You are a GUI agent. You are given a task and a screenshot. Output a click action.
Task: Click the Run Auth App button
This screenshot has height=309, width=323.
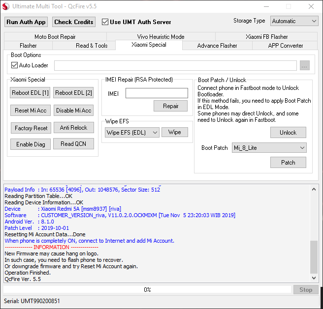[x=26, y=22]
